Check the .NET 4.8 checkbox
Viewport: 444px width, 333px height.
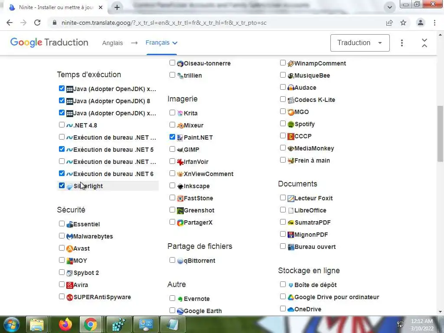62,124
